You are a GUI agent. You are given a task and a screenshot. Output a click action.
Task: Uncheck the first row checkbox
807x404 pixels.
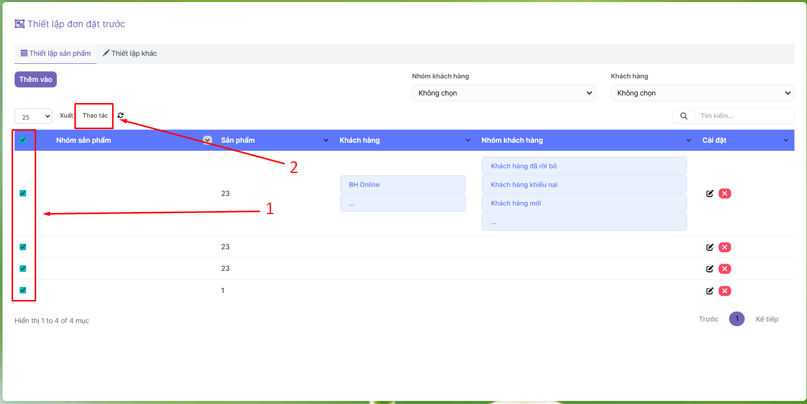23,193
